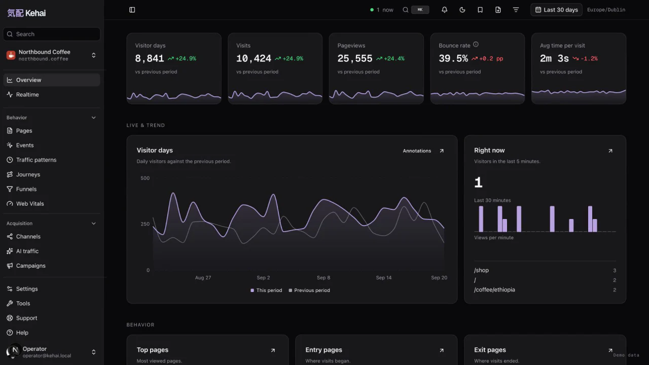Open Exit pages arrow icon
The height and width of the screenshot is (365, 649).
[610, 350]
